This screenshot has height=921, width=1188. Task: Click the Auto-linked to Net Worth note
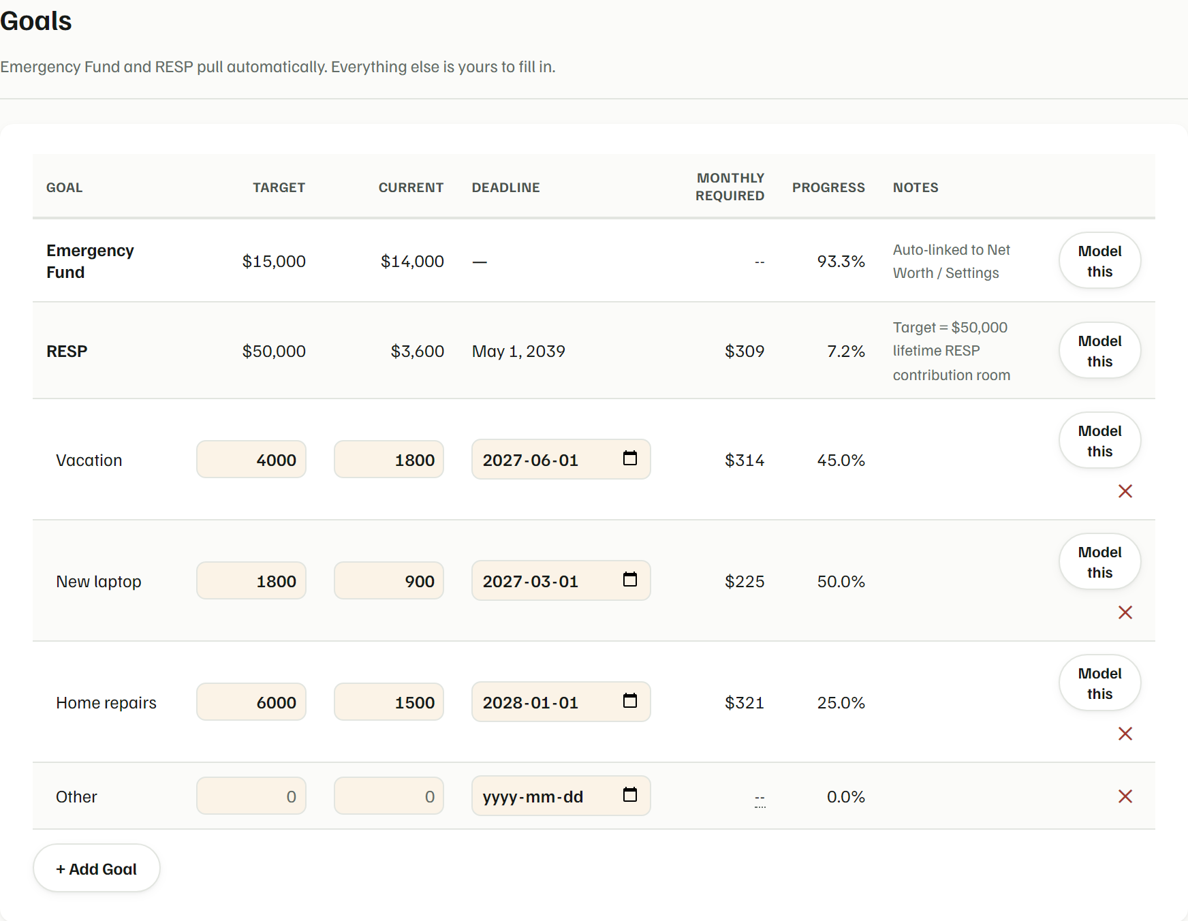point(952,262)
